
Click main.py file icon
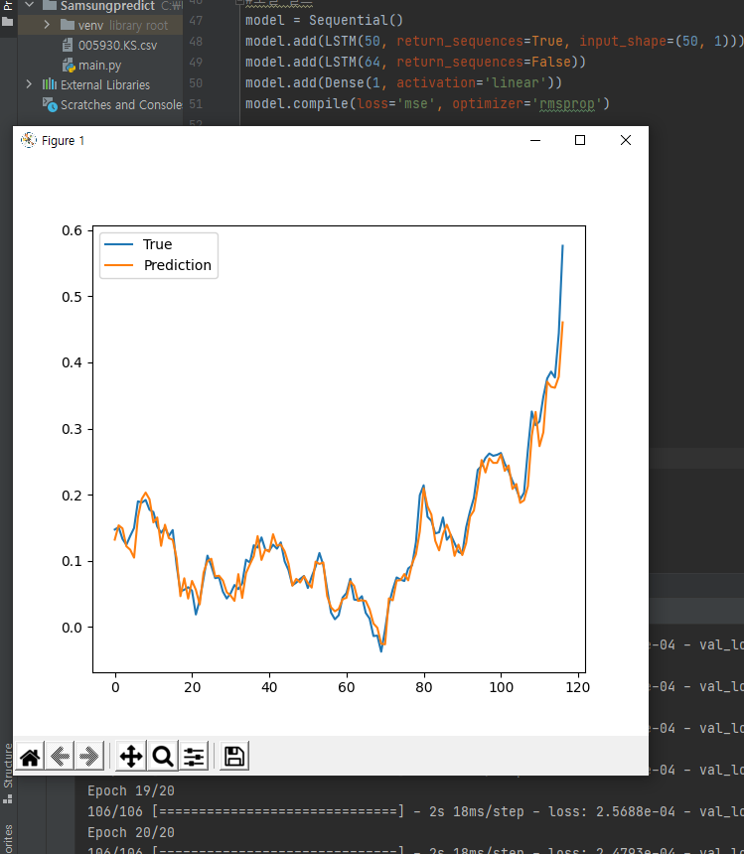click(69, 66)
